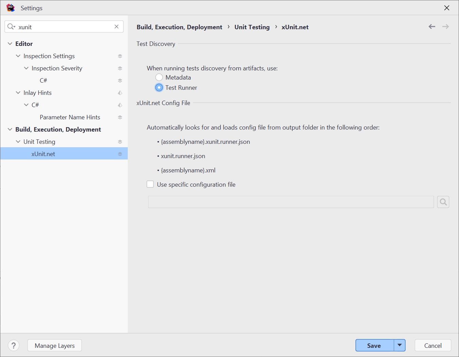Click the pen icon next to Inlay Hints

click(120, 92)
